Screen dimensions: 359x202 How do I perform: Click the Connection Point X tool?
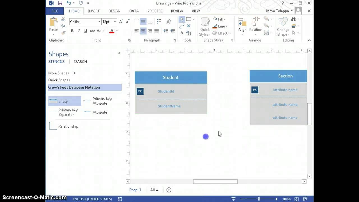(x=188, y=26)
